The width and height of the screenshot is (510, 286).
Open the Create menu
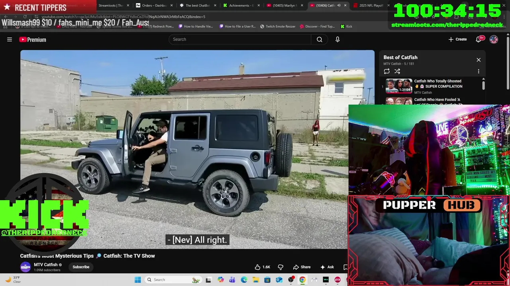point(457,39)
